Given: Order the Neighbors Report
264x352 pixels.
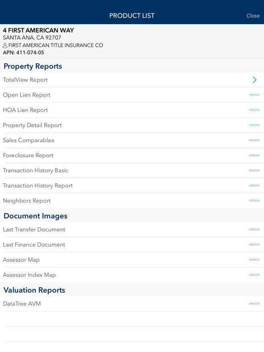Looking at the screenshot, I should pyautogui.click(x=254, y=201).
